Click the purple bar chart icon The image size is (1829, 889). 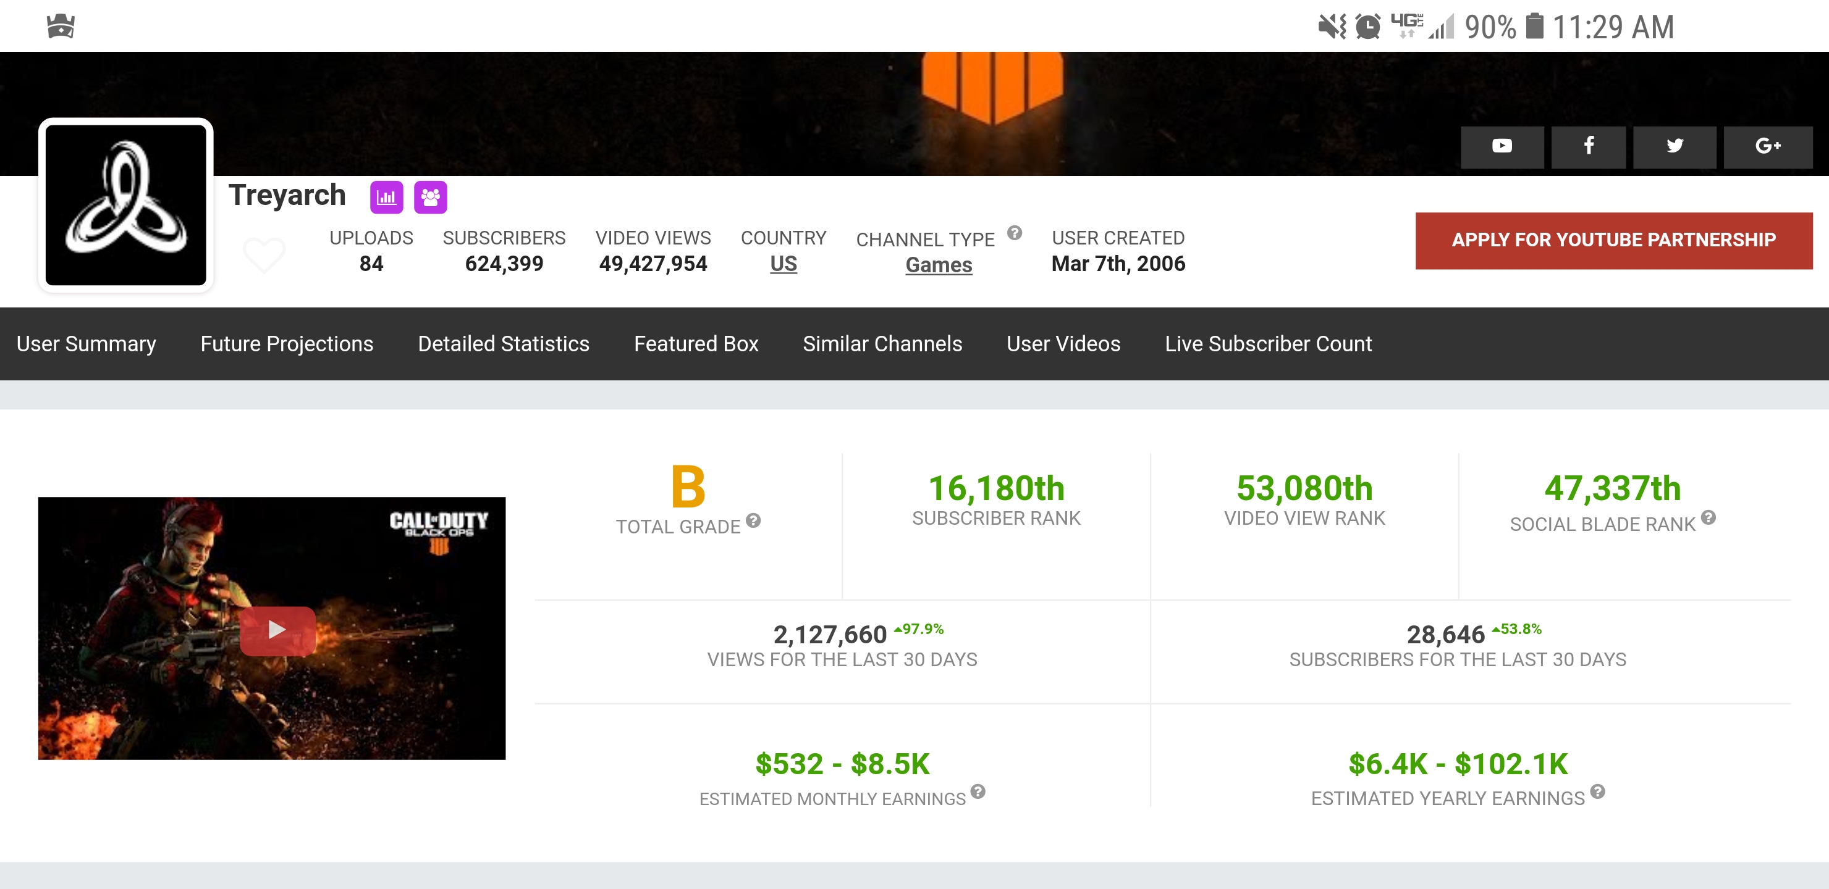click(386, 197)
